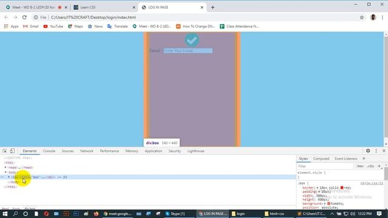This screenshot has height=218, width=388.
Task: Expand the head element in the DOM tree
Action: 5,167
